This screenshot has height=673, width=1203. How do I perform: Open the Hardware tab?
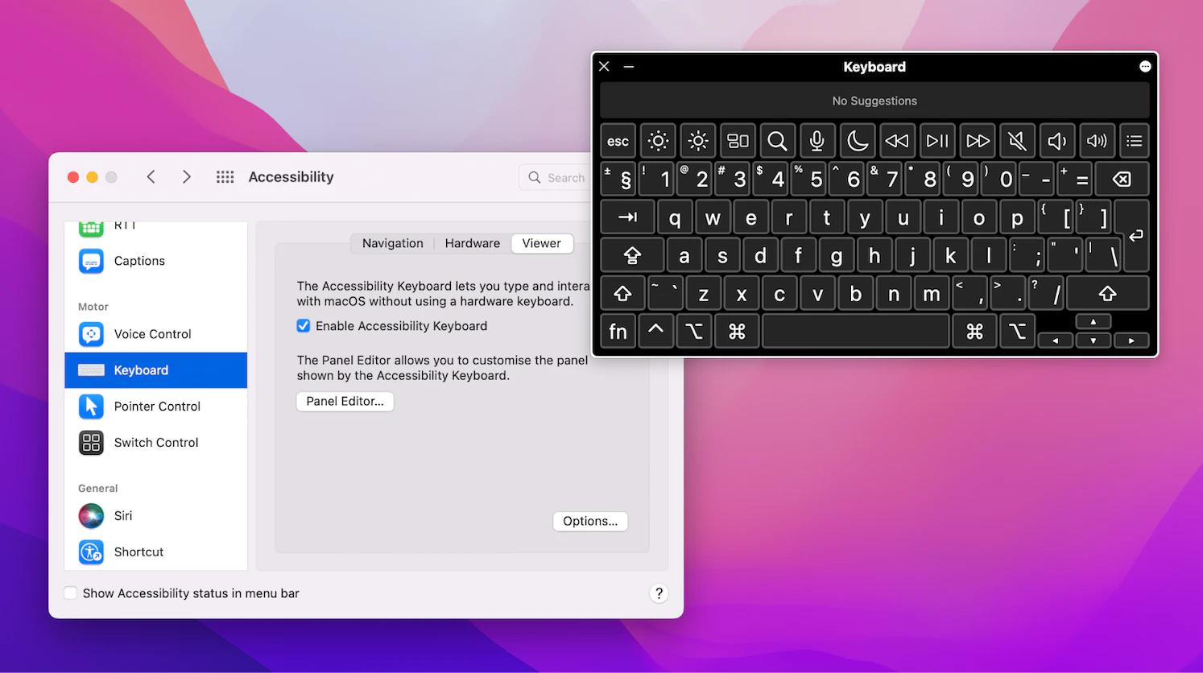[x=472, y=242]
